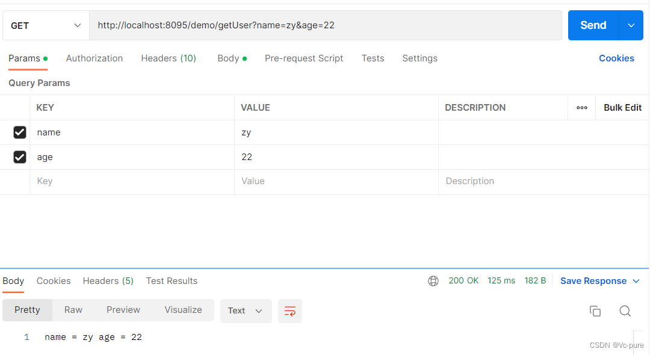Switch params to Bulk Edit mode
The width and height of the screenshot is (653, 355).
click(622, 107)
